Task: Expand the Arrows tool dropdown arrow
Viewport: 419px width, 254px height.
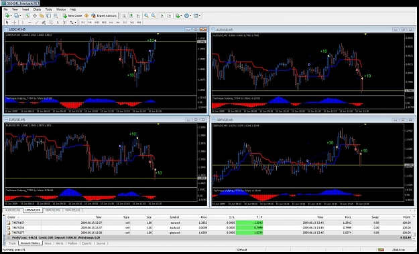Action: click(x=75, y=23)
